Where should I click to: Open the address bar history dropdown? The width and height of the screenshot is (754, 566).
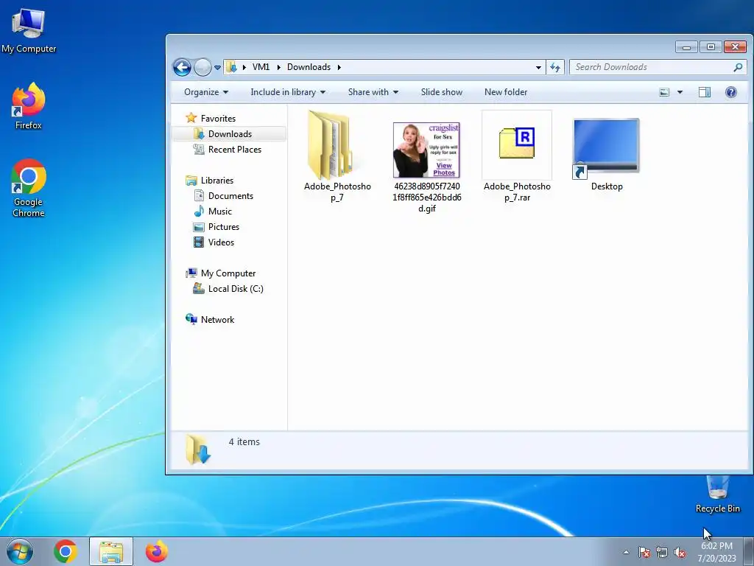[x=538, y=67]
